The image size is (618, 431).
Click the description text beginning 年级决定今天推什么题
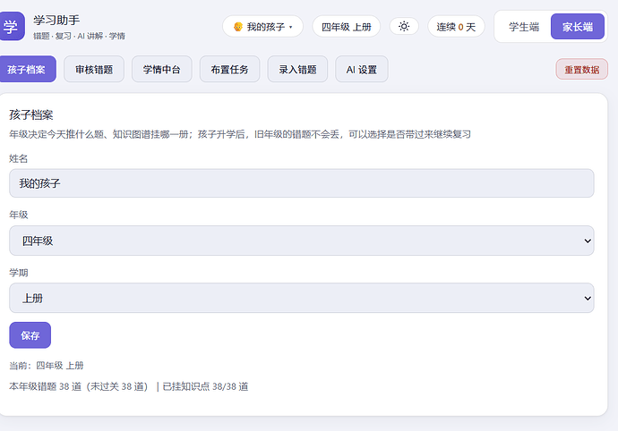(240, 134)
